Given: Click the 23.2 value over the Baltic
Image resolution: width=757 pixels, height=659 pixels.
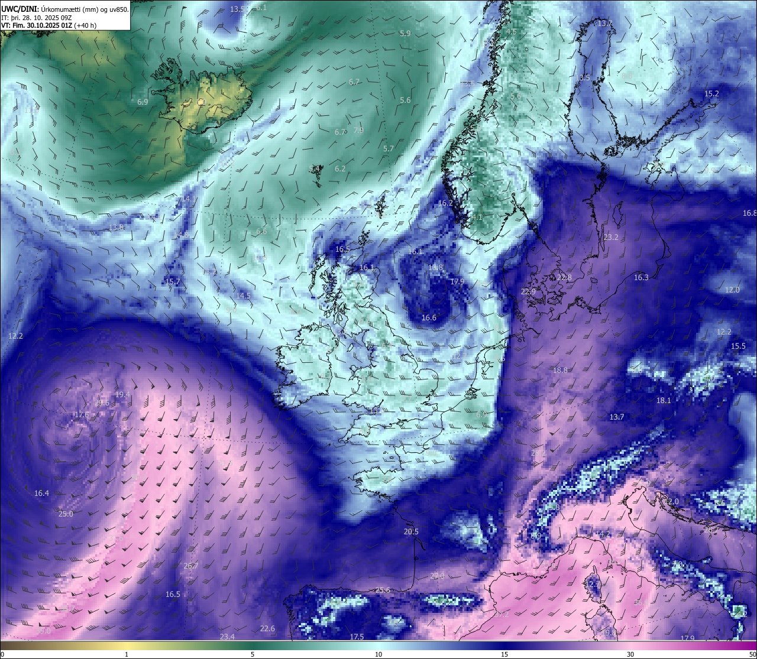Looking at the screenshot, I should 611,238.
